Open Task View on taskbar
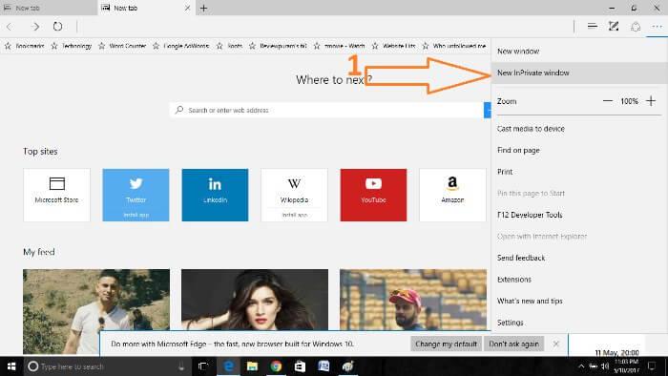The image size is (668, 376). click(x=203, y=366)
